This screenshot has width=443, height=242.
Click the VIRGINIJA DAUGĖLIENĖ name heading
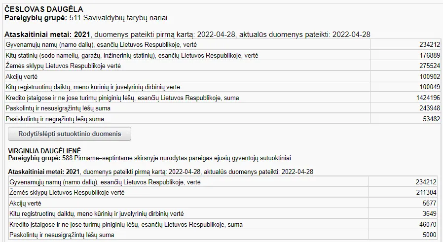44,150
